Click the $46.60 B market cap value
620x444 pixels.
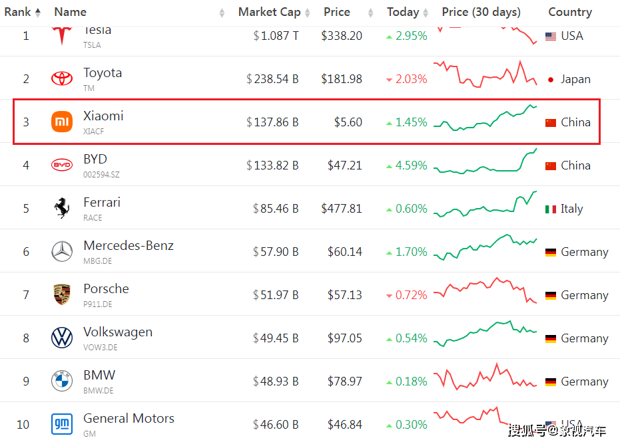tap(276, 425)
